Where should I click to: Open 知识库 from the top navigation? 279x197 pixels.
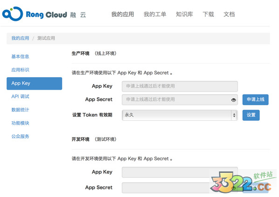tap(185, 14)
